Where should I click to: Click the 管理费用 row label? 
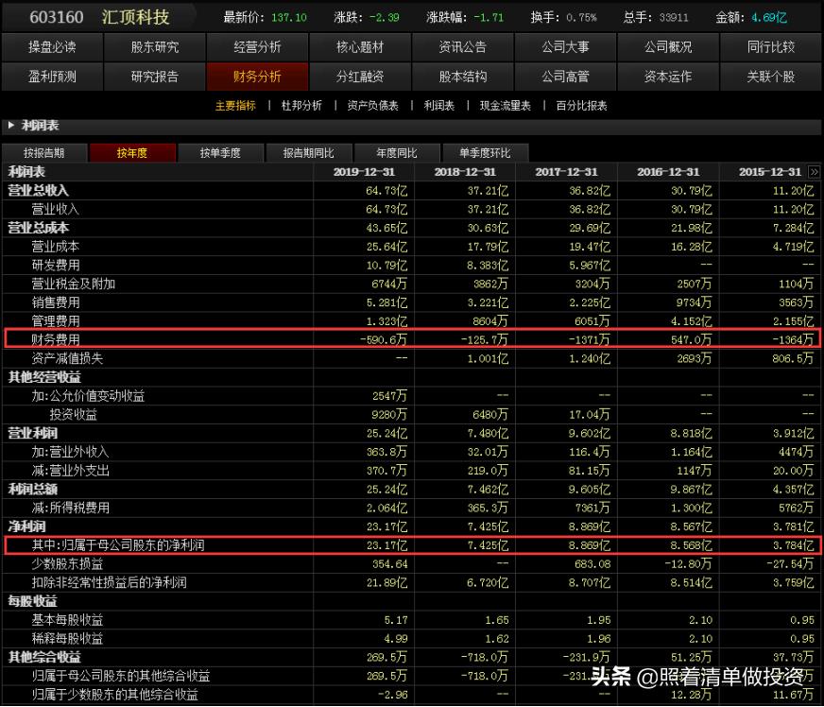point(56,321)
